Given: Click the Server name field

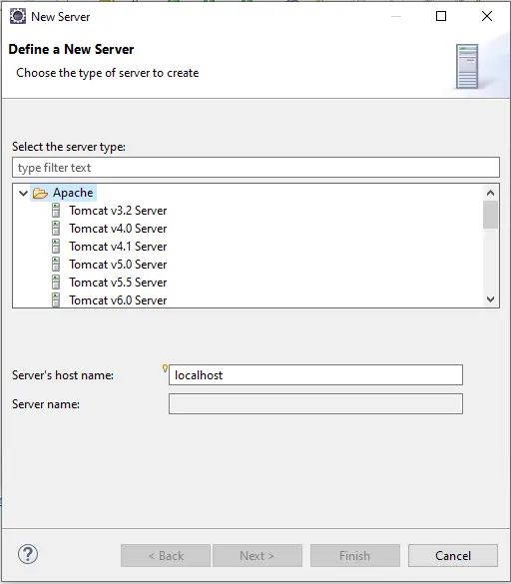Looking at the screenshot, I should 315,404.
